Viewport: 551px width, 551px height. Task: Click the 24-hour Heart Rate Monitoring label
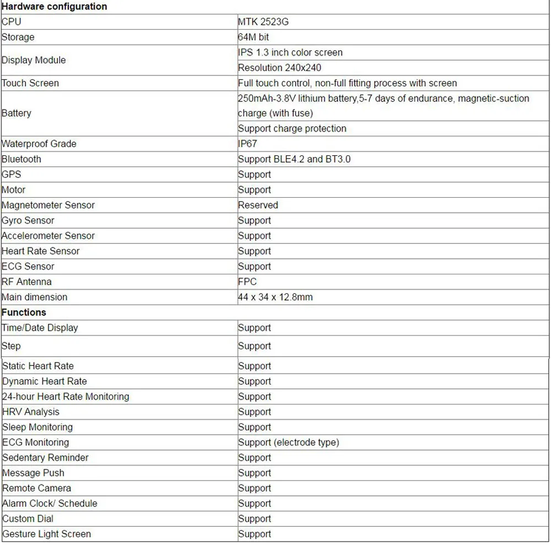66,396
